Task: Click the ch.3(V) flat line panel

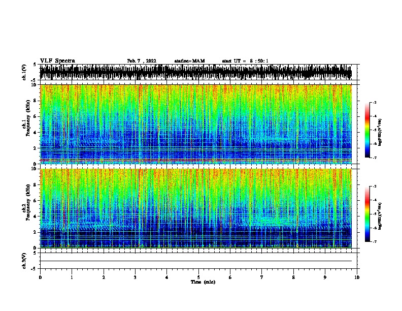Action: tap(198, 261)
